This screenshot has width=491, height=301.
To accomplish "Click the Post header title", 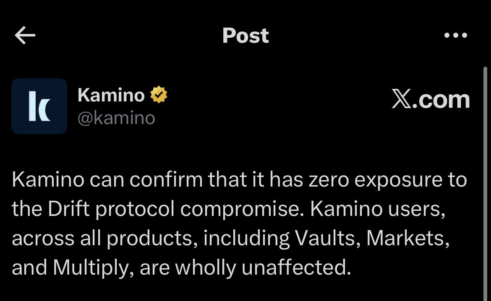I will coord(245,36).
